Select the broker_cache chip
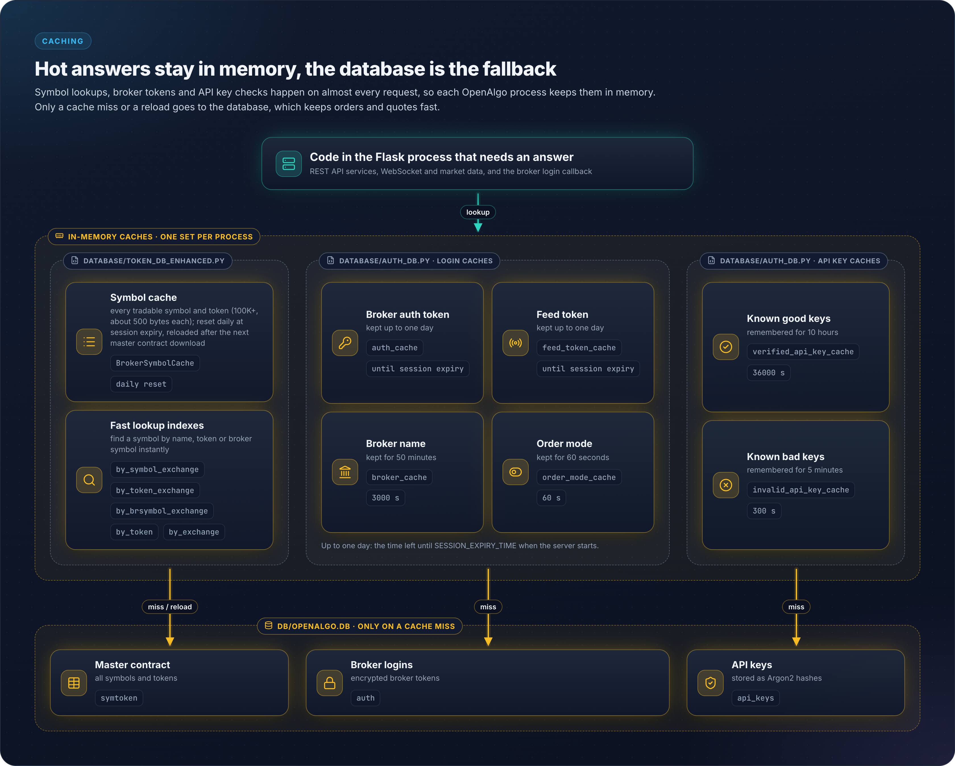The width and height of the screenshot is (955, 766). [x=399, y=477]
